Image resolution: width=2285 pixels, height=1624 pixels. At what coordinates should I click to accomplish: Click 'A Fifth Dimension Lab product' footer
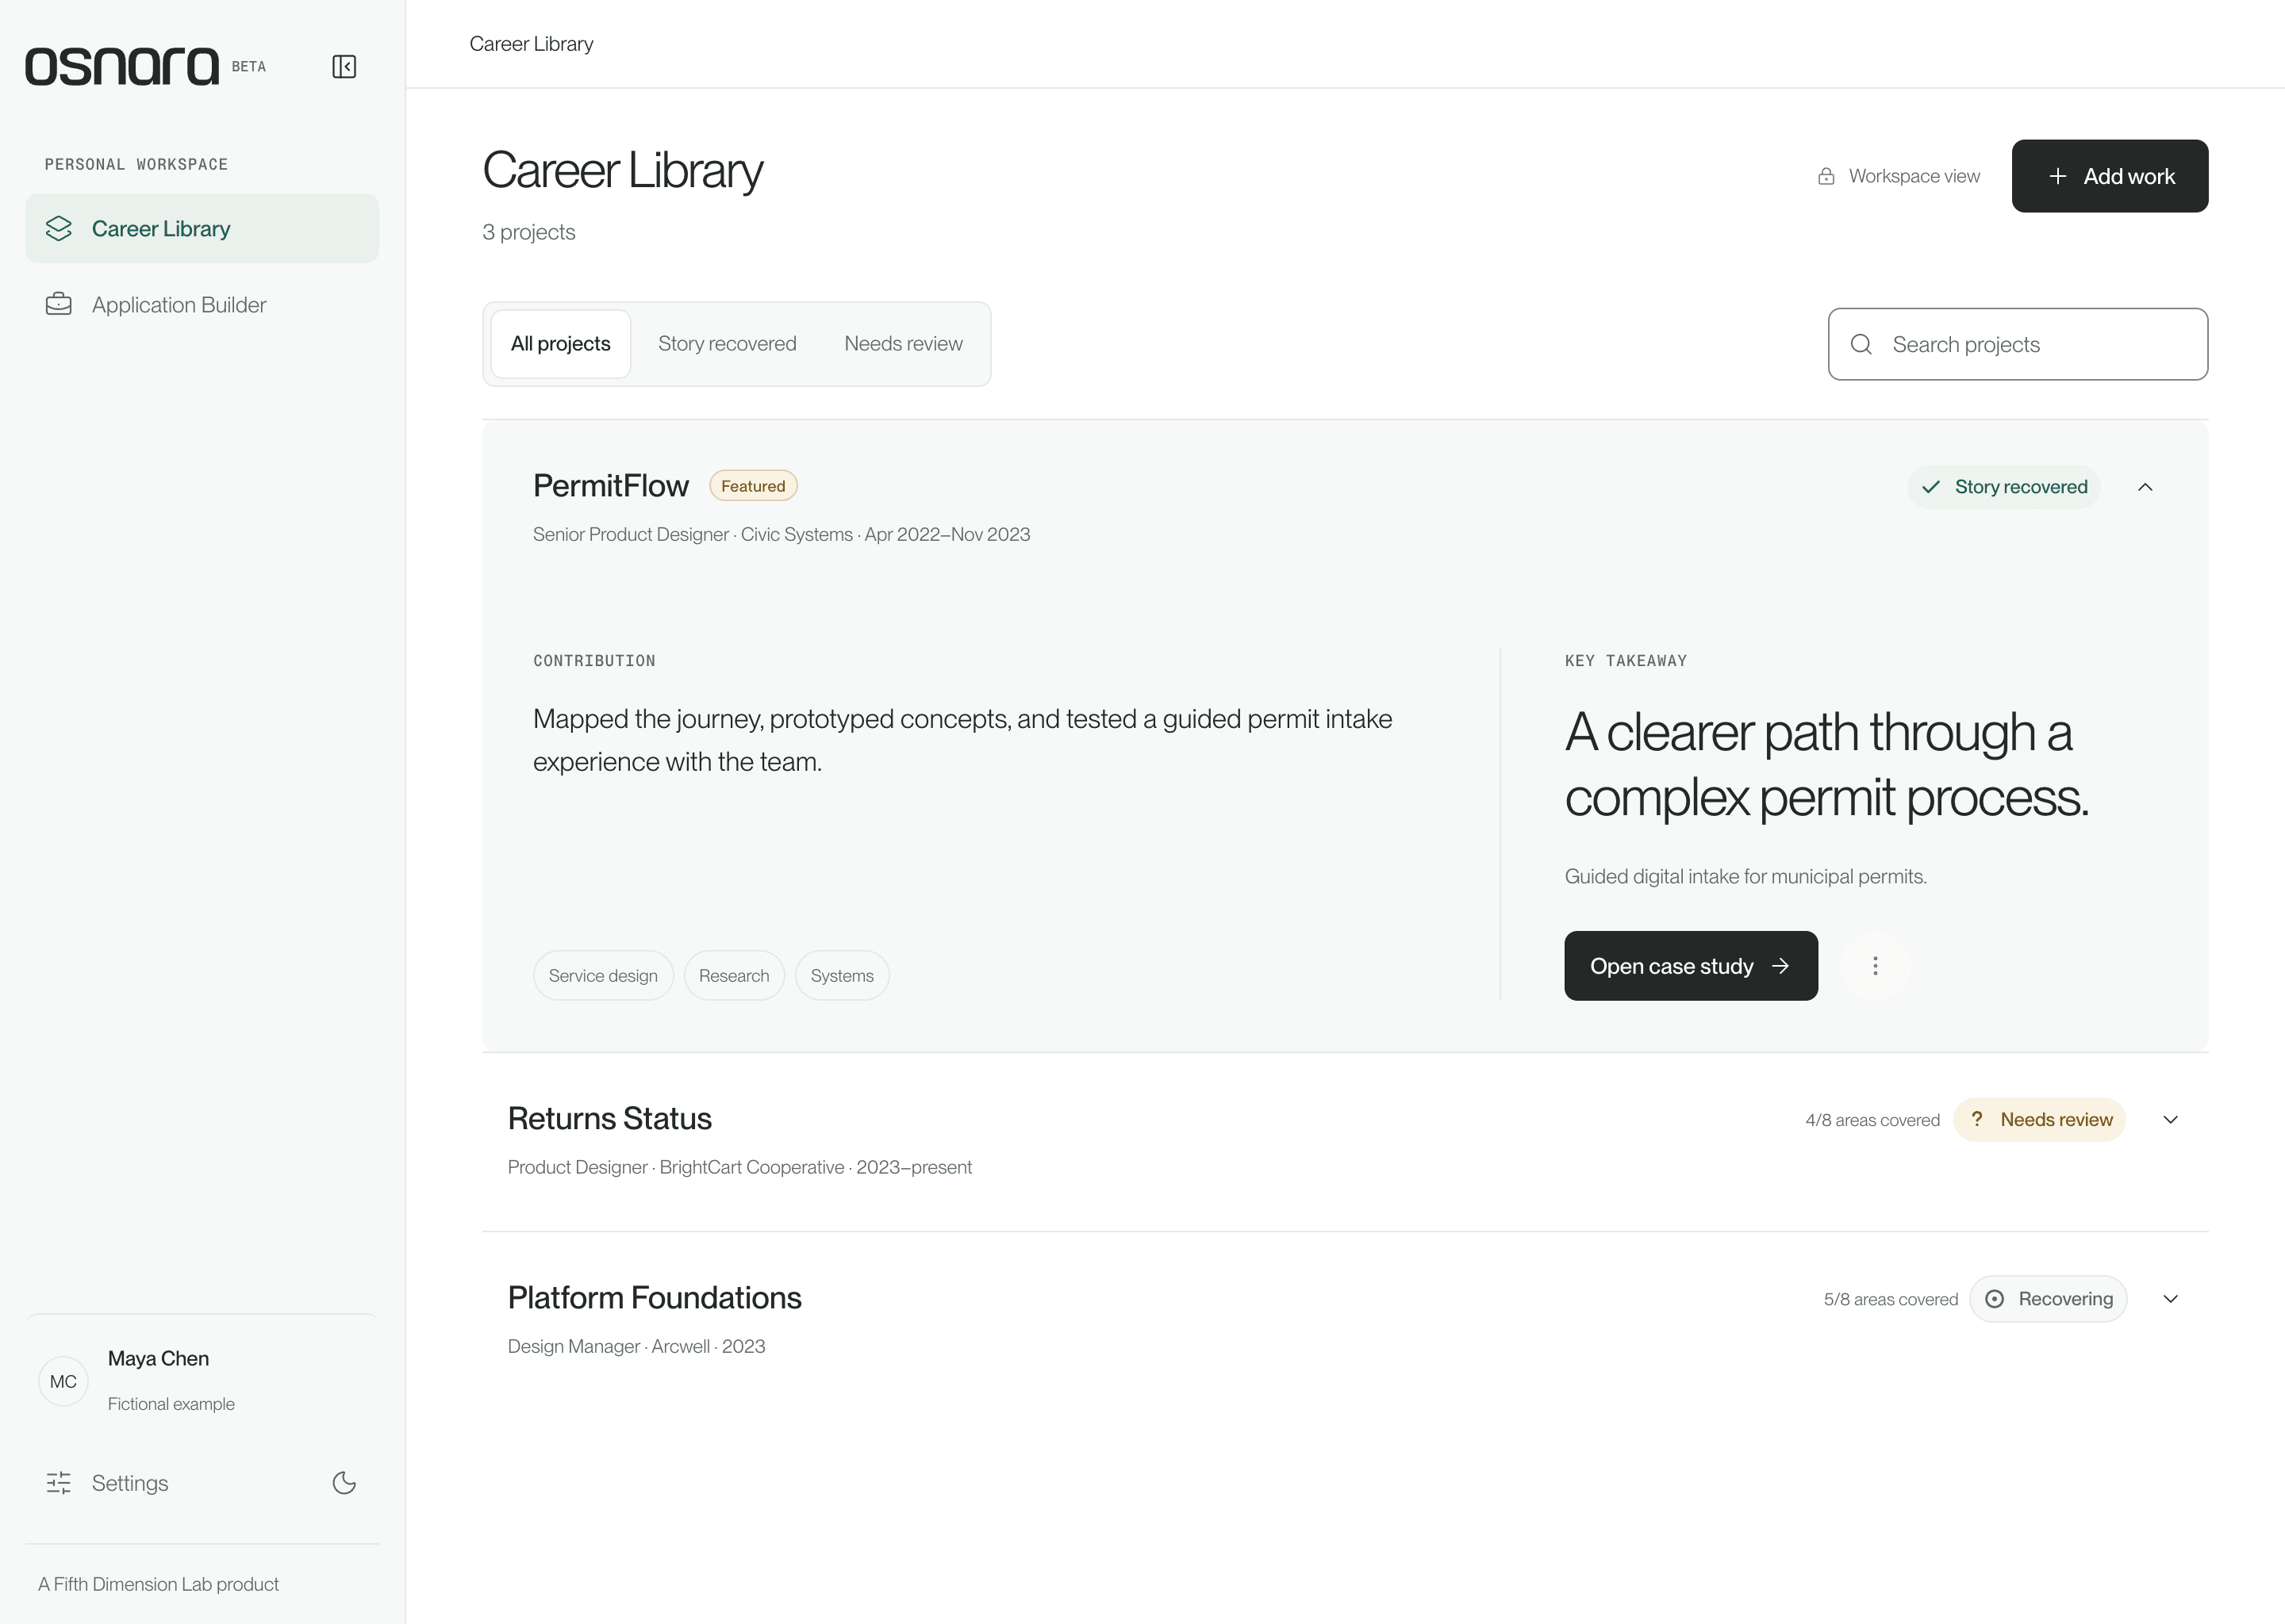(x=158, y=1584)
